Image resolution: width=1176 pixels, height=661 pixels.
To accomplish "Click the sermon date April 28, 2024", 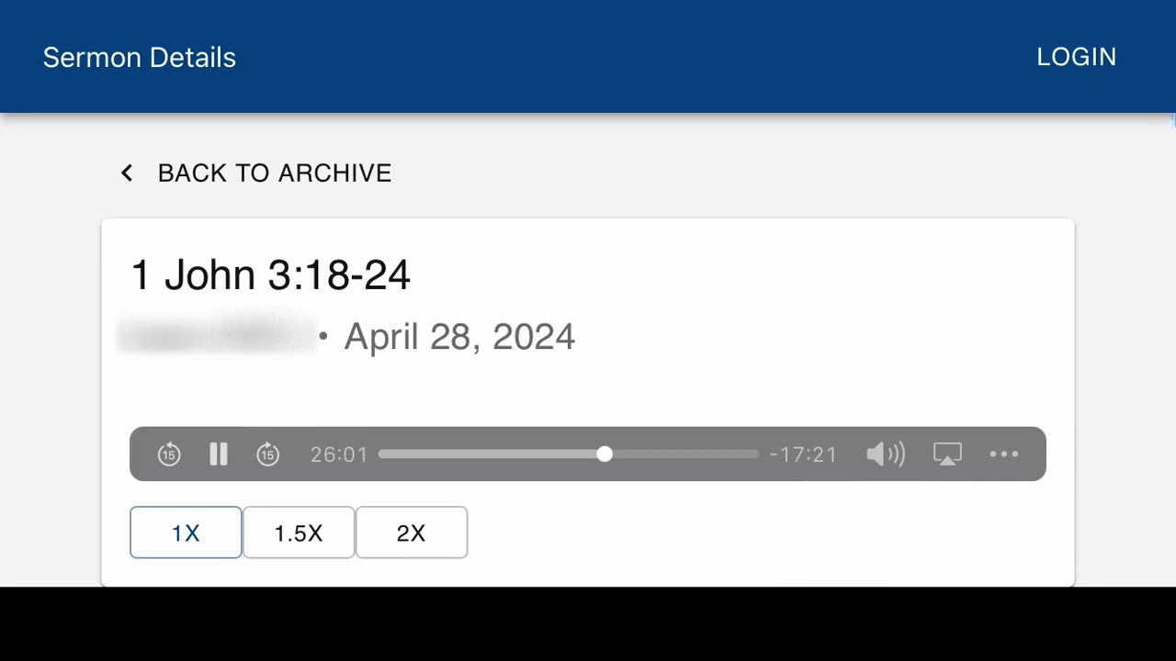I will click(x=459, y=337).
